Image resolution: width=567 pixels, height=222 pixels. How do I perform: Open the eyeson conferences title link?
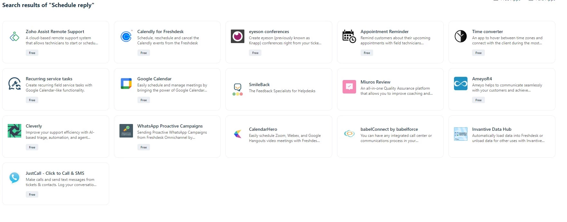269,31
